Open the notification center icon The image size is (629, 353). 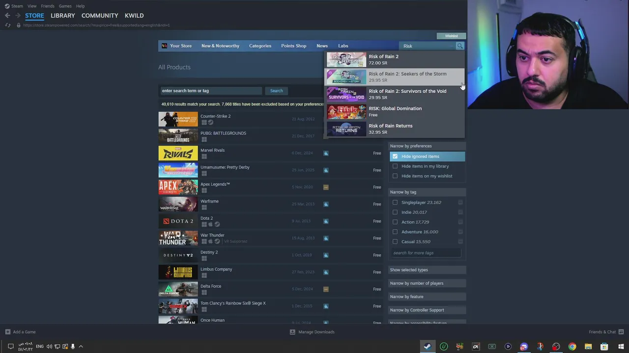[10, 347]
